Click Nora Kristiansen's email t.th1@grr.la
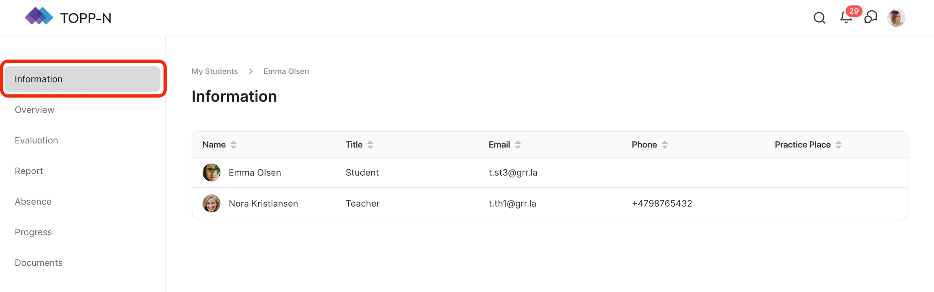The image size is (934, 292). point(512,203)
